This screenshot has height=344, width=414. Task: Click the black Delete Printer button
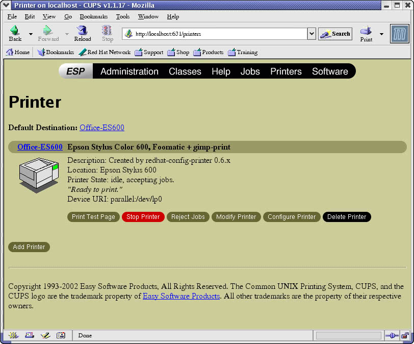click(x=347, y=217)
